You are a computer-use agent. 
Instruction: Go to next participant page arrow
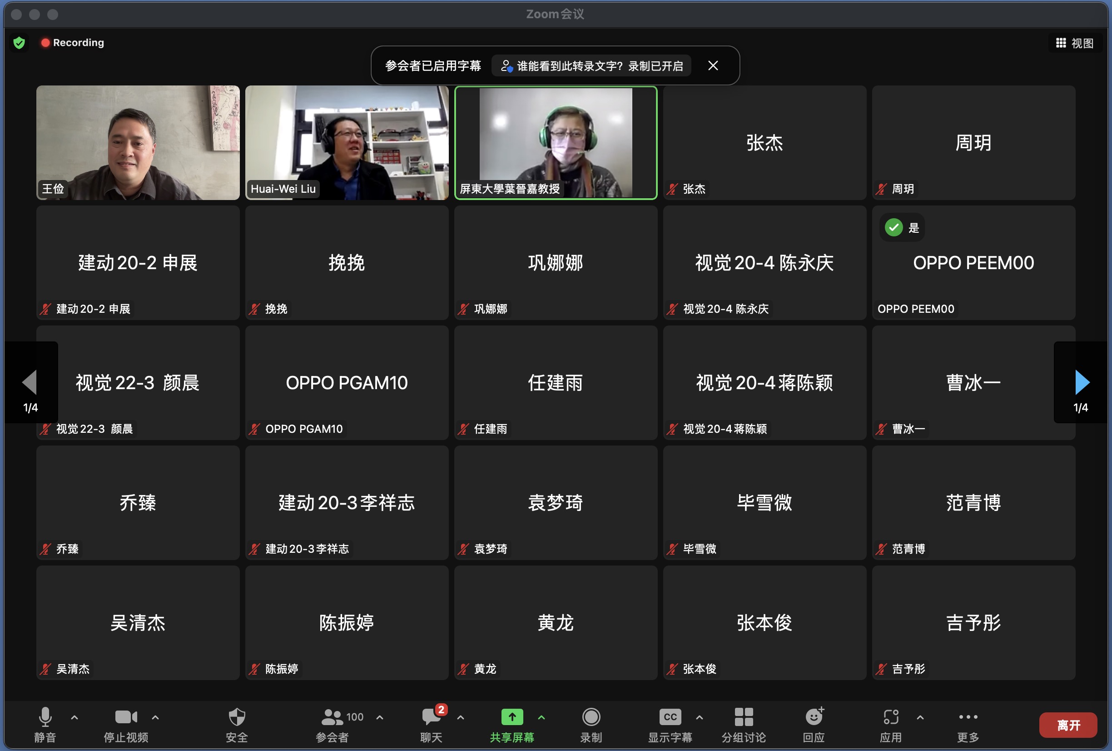(x=1082, y=382)
